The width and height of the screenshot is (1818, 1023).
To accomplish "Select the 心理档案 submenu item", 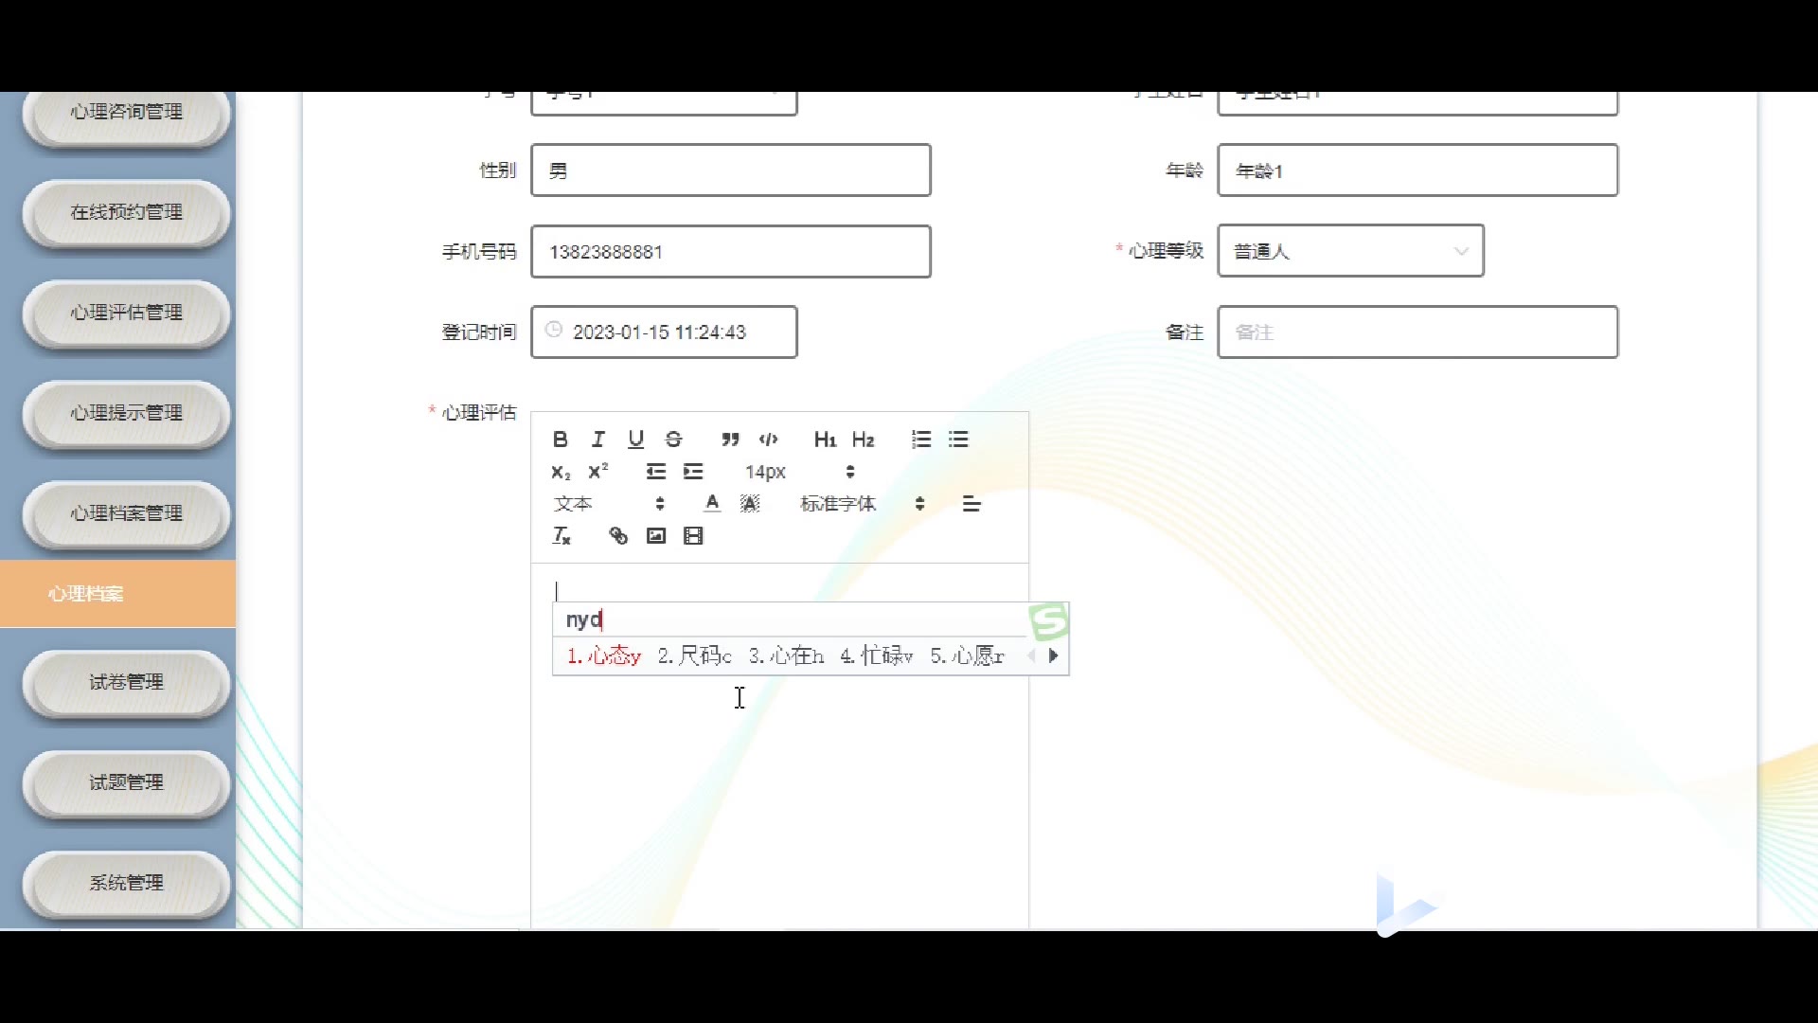I will (117, 594).
